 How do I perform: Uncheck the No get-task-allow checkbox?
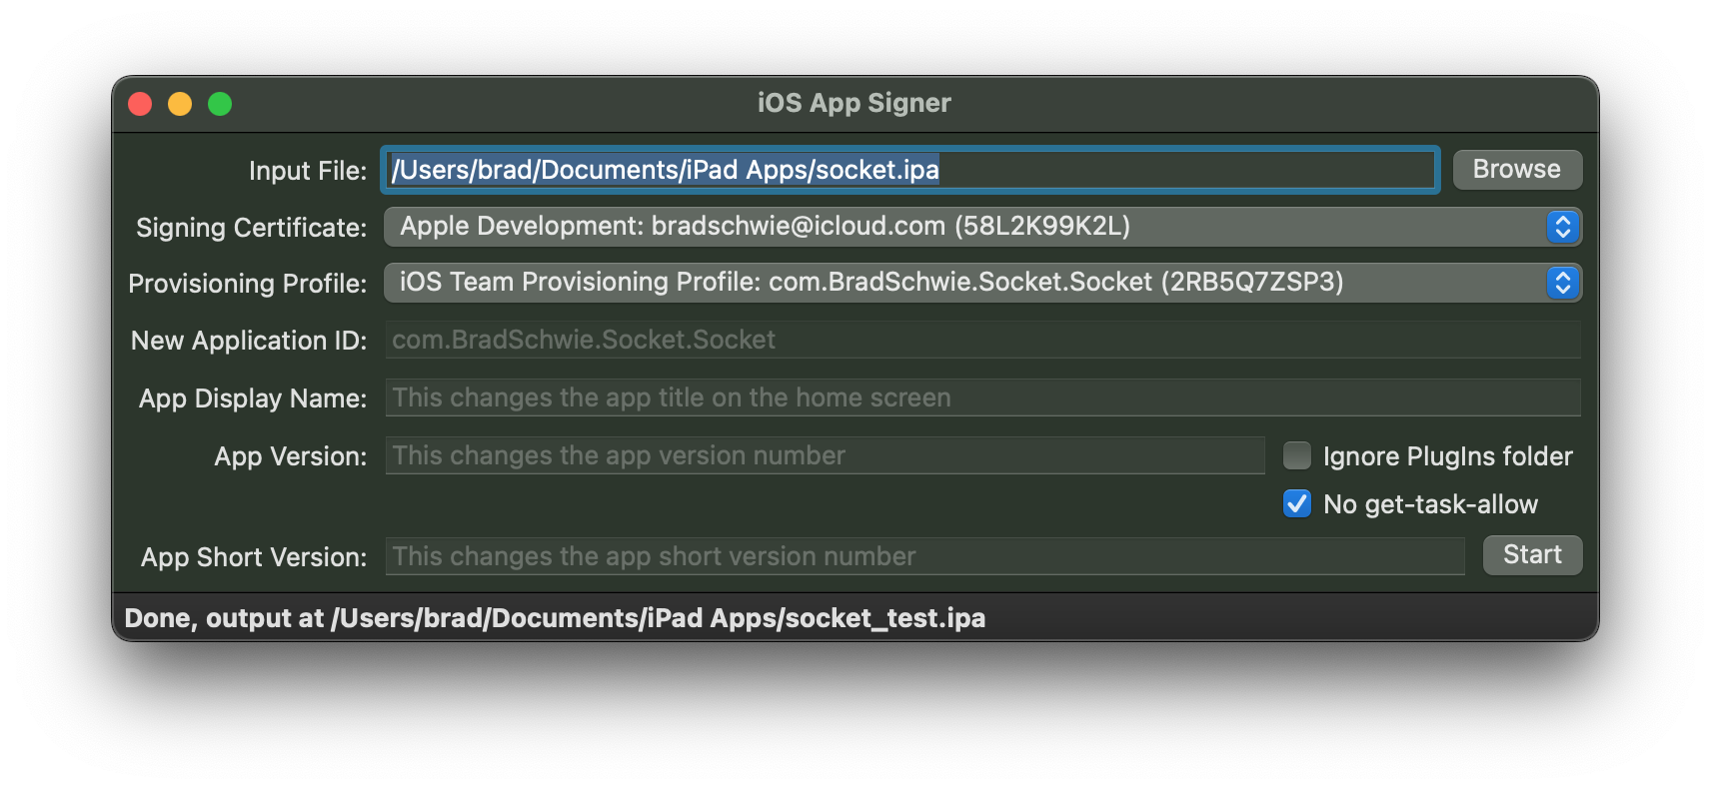point(1297,504)
